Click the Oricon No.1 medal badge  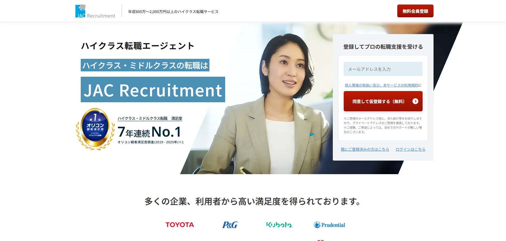pos(95,129)
